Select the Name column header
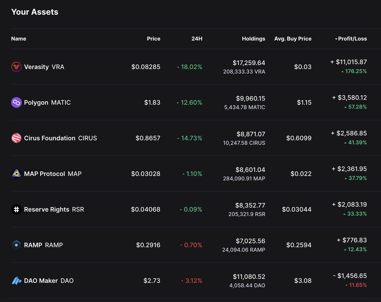 (19, 39)
